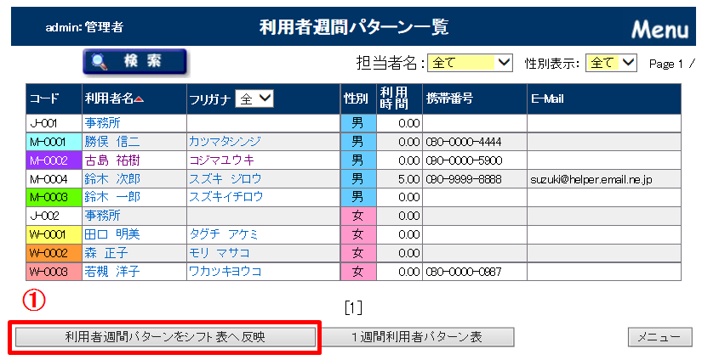Click the 検索 search button with magnifier
702x360 pixels.
(x=135, y=61)
